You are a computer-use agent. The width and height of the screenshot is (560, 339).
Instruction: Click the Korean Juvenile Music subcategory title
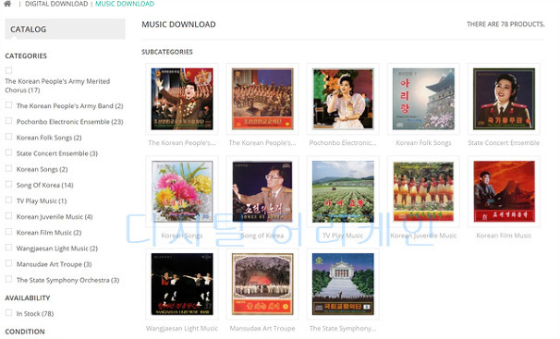[423, 236]
